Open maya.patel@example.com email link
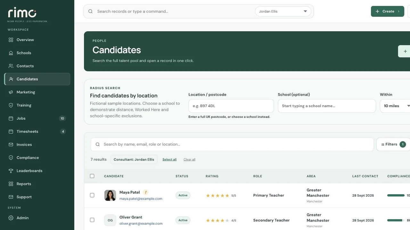Image resolution: width=410 pixels, height=230 pixels. (141, 199)
